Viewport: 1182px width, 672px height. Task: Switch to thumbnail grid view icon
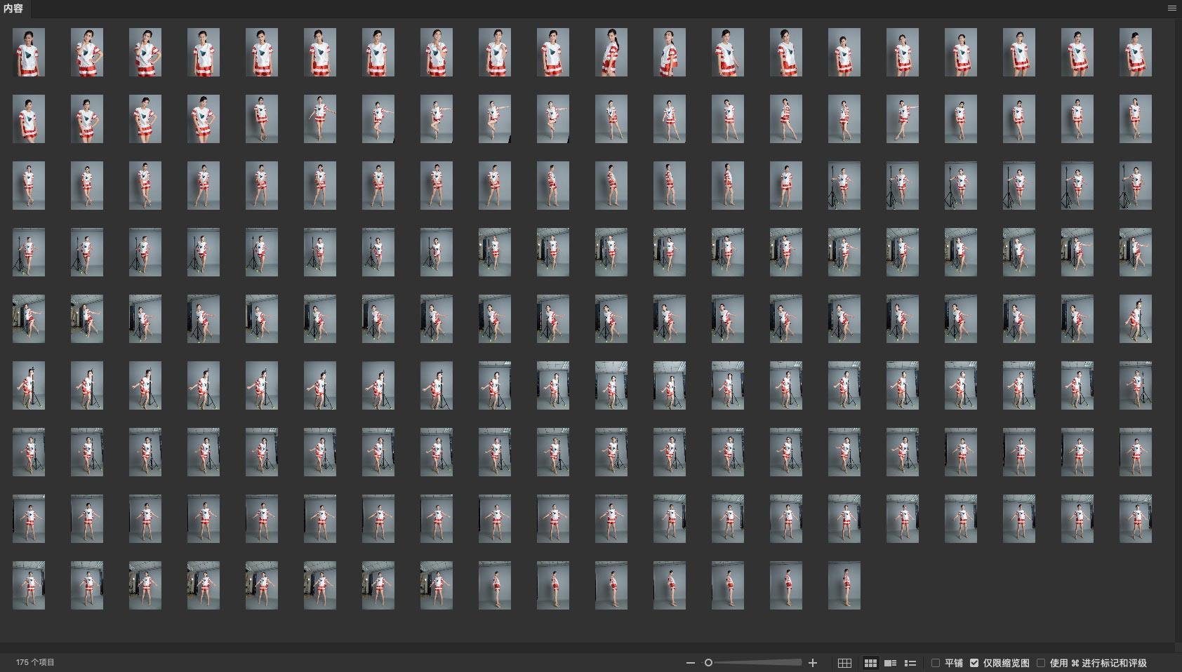coord(870,663)
